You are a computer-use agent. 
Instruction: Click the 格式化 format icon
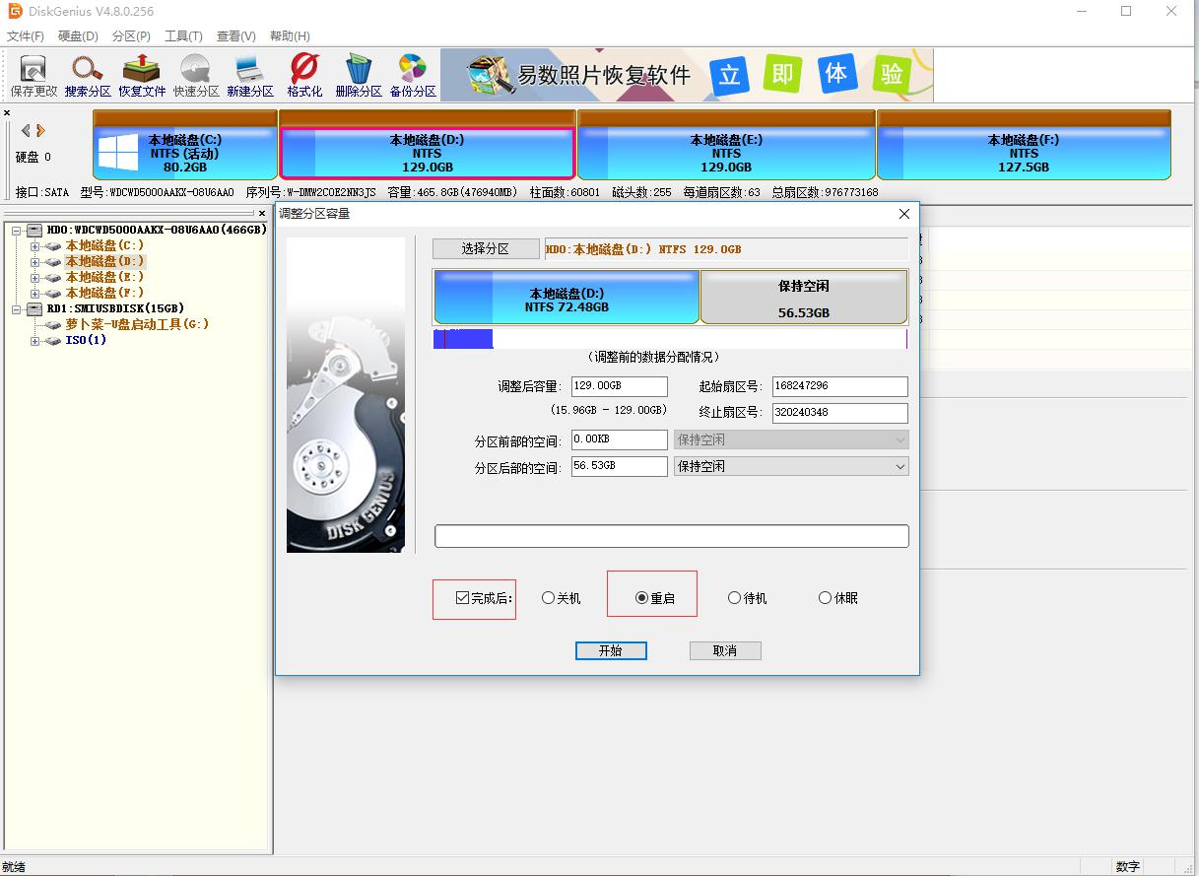(303, 74)
